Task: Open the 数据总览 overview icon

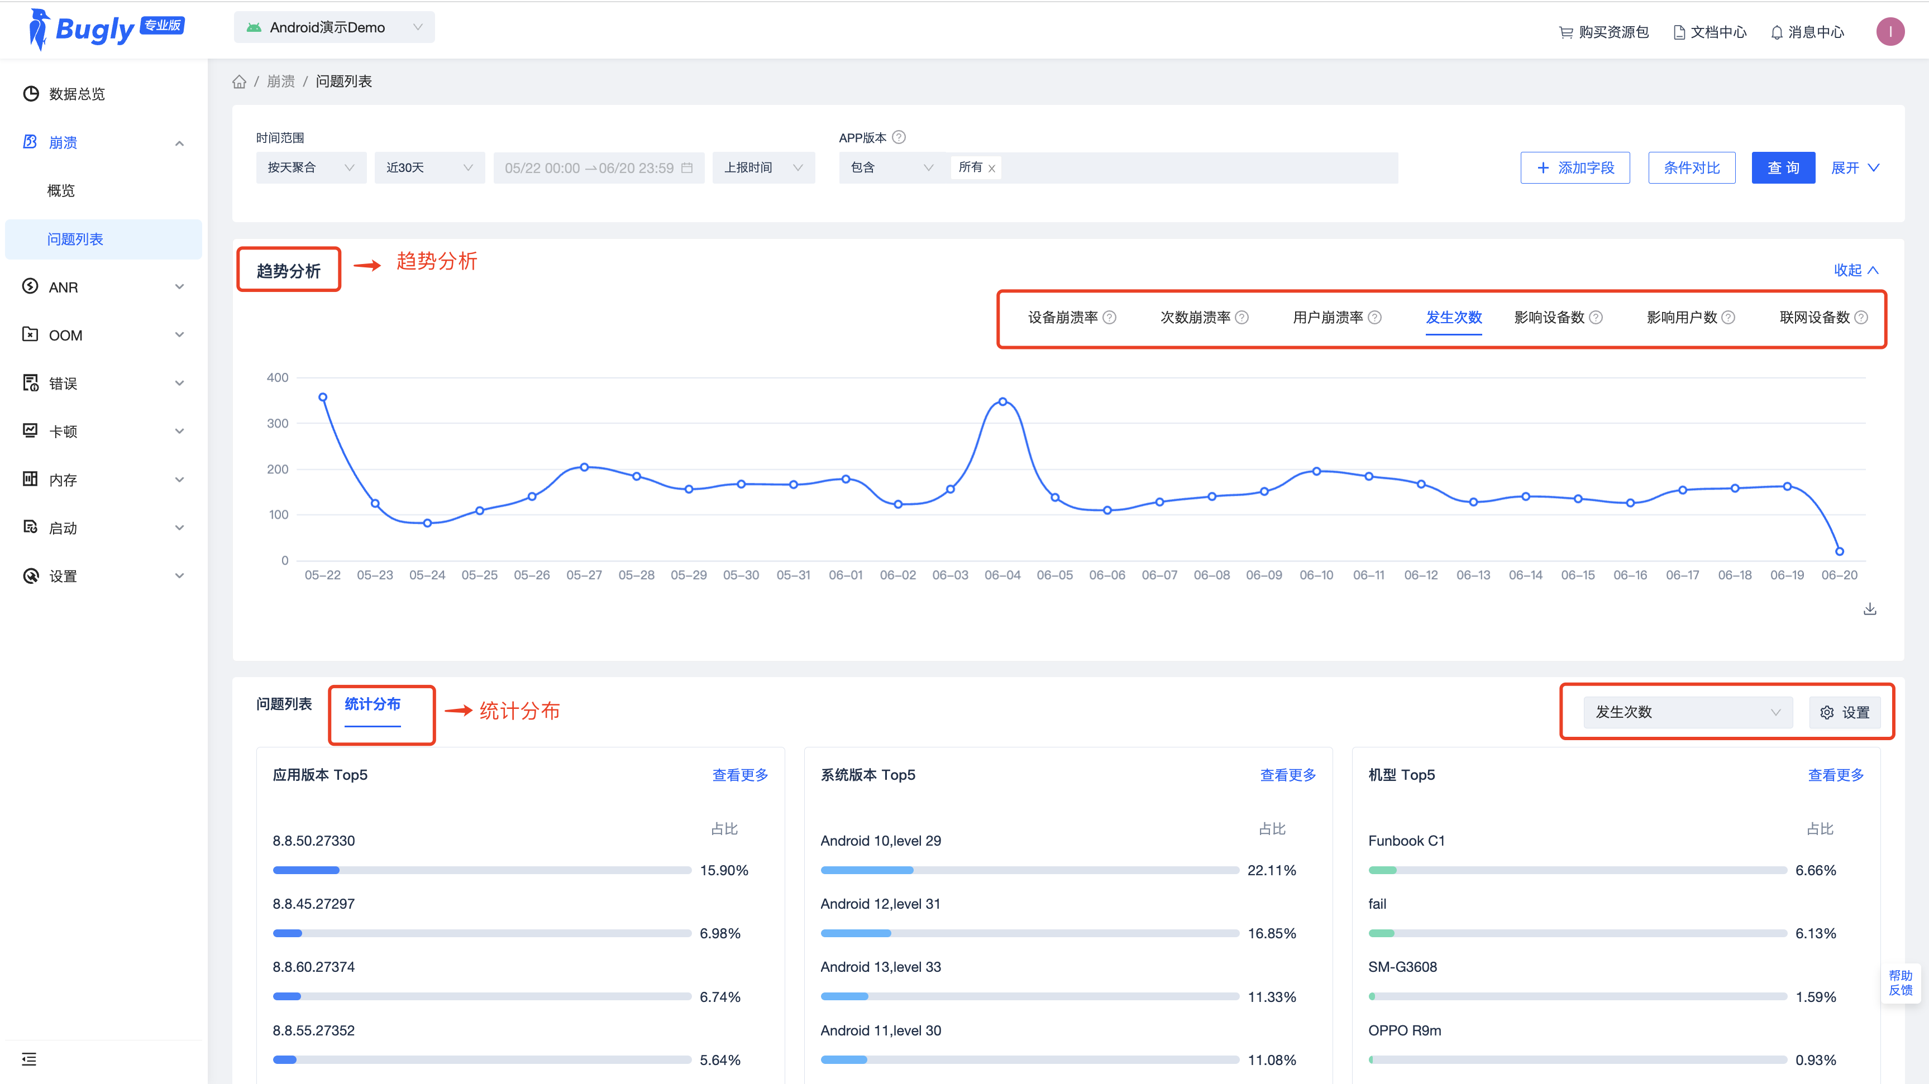Action: coord(31,94)
